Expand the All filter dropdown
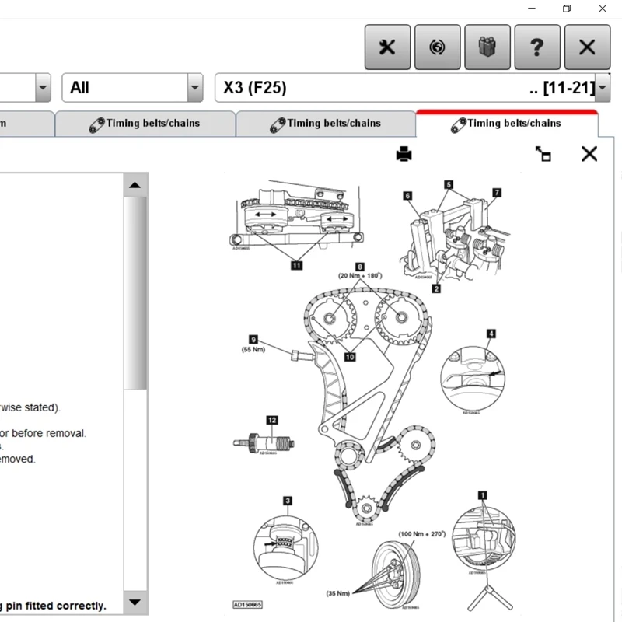 pyautogui.click(x=194, y=88)
